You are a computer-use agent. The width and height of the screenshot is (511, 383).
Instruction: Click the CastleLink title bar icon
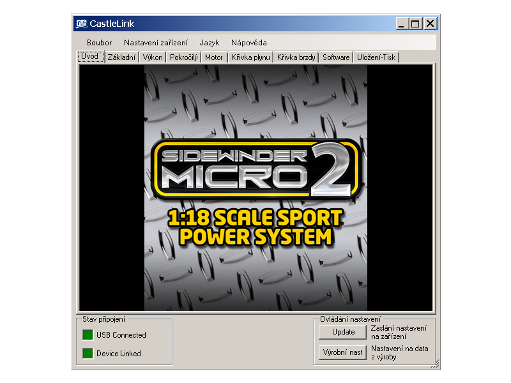(82, 24)
